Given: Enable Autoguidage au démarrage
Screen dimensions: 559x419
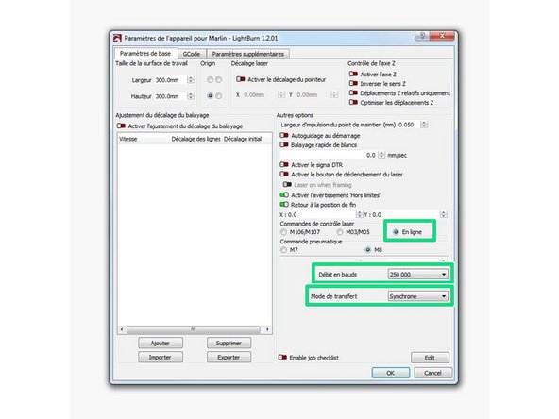Looking at the screenshot, I should 284,136.
